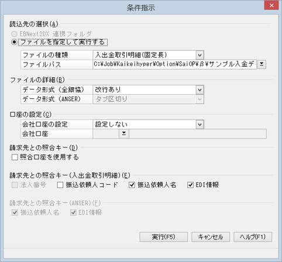Click the ファイルパス label cell

tap(57, 64)
